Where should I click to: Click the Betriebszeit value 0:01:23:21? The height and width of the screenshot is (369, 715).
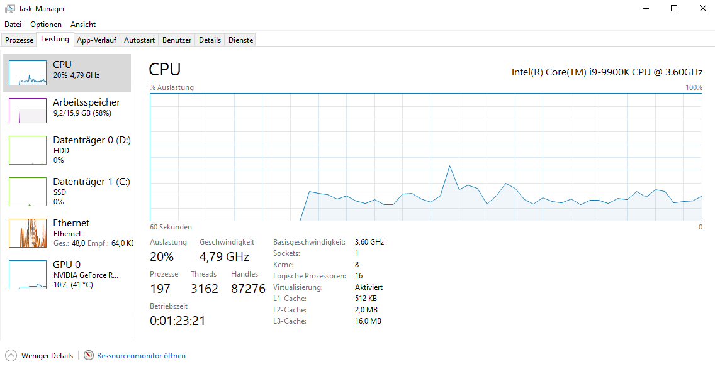pos(177,321)
